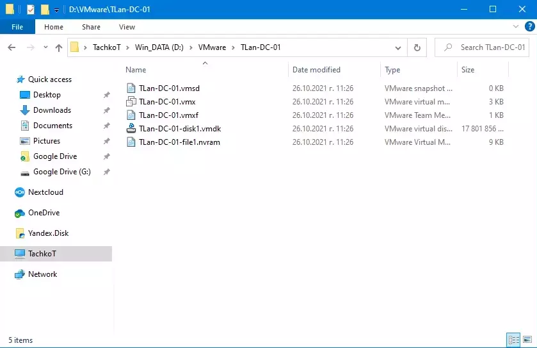Go back with the Back arrow
The height and width of the screenshot is (348, 537).
(x=12, y=47)
